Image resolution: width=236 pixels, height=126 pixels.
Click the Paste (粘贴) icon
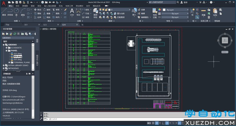coord(215,12)
